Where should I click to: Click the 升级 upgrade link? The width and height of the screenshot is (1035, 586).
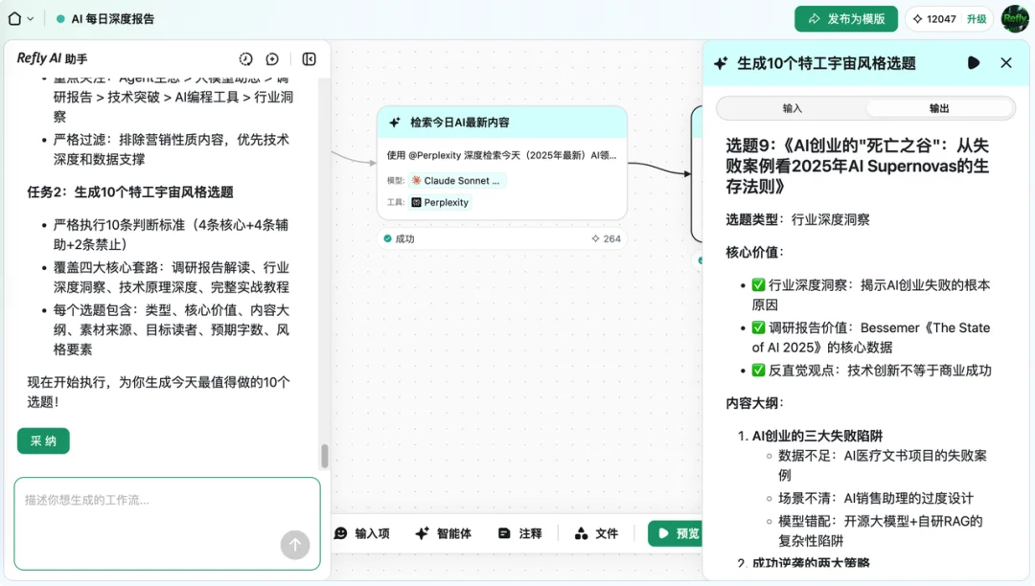pyautogui.click(x=977, y=18)
